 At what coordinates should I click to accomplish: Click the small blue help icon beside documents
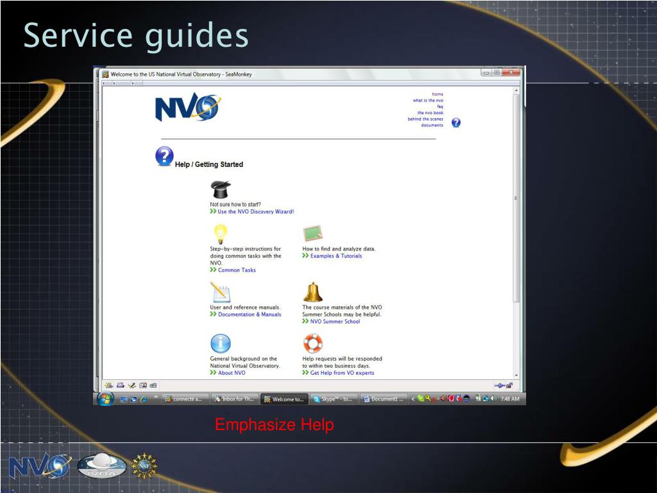click(456, 123)
